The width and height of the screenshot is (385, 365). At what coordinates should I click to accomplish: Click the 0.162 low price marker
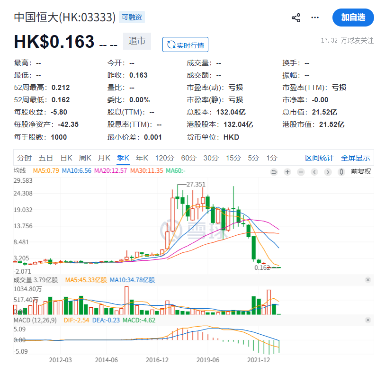(262, 267)
